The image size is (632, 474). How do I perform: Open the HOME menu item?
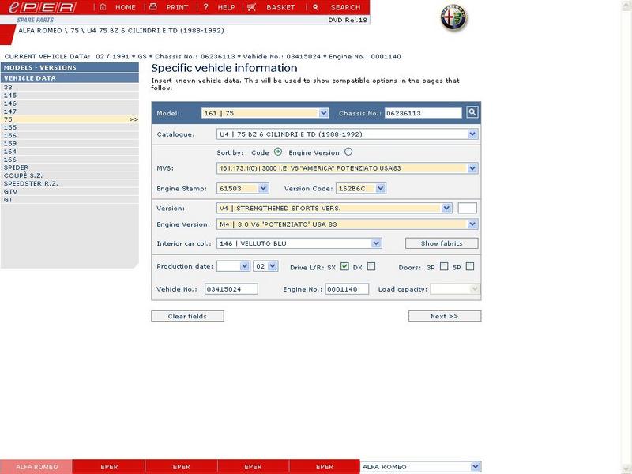tap(126, 7)
